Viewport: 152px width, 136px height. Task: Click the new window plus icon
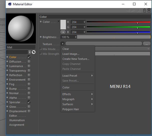click(x=149, y=11)
